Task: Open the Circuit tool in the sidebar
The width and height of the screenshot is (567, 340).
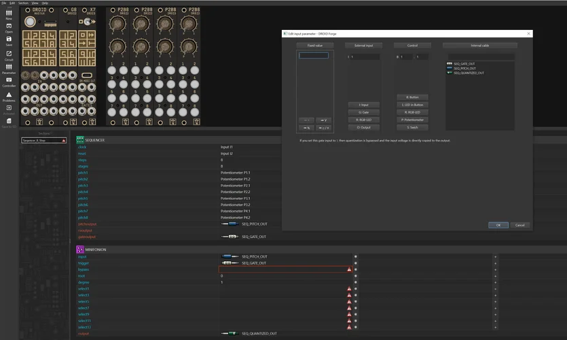Action: click(9, 54)
